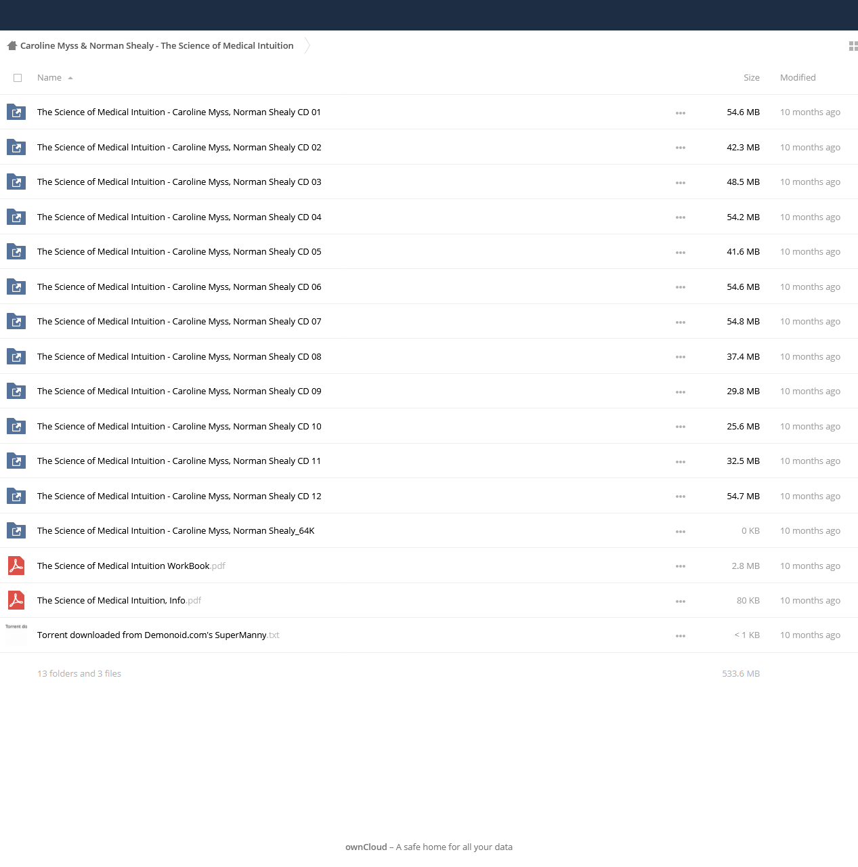Open folder name ending in 'CD 12'
Viewport: 858px width, 867px height.
coord(179,496)
